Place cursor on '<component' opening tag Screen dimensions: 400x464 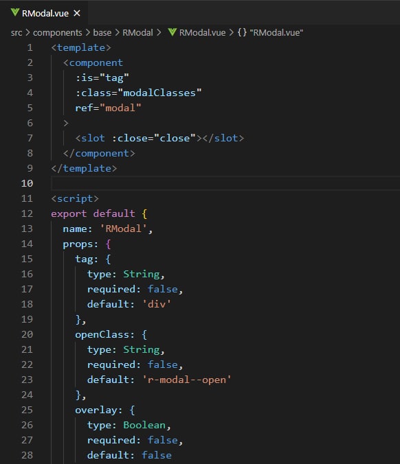pyautogui.click(x=93, y=62)
